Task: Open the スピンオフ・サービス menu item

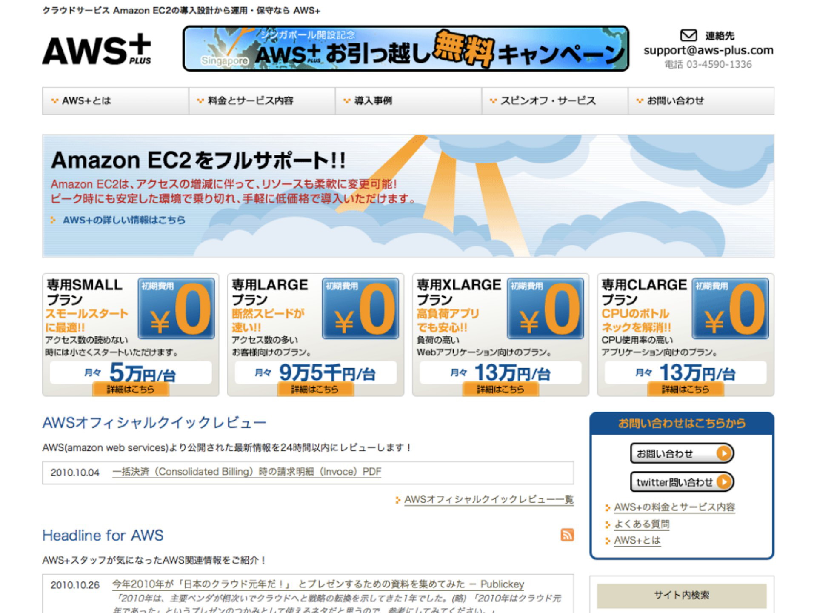Action: click(554, 101)
